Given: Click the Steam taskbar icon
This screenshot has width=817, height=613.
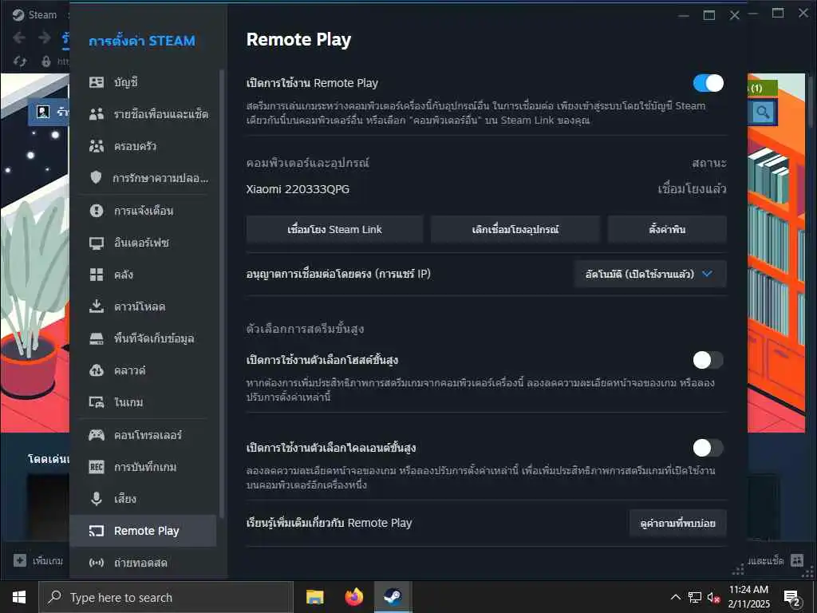Looking at the screenshot, I should pos(393,597).
